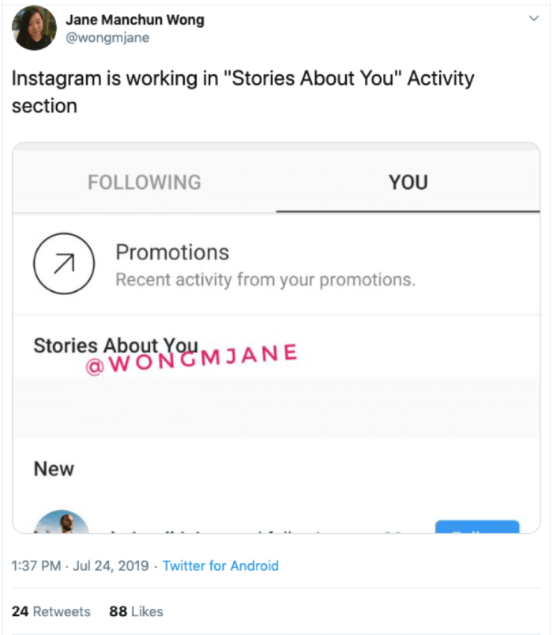Screen dimensions: 553x635
Task: Open the Twitter for Android link
Action: click(x=224, y=566)
